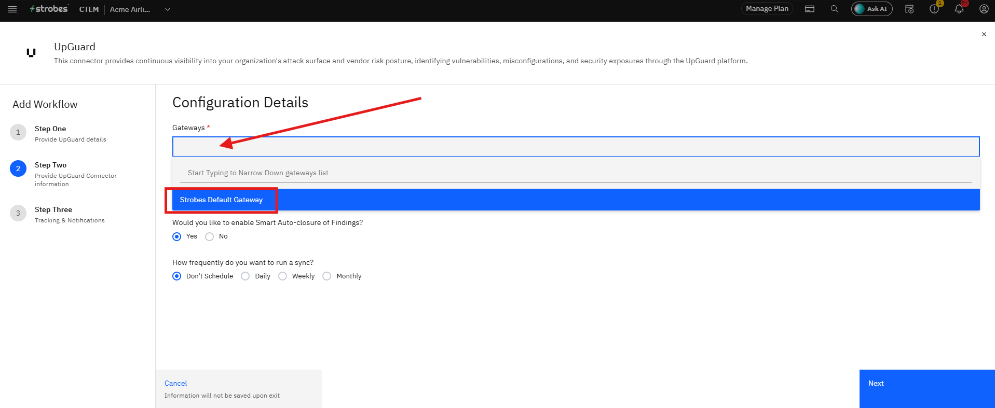Go to Step Three in workflow
This screenshot has height=408, width=995.
point(58,214)
